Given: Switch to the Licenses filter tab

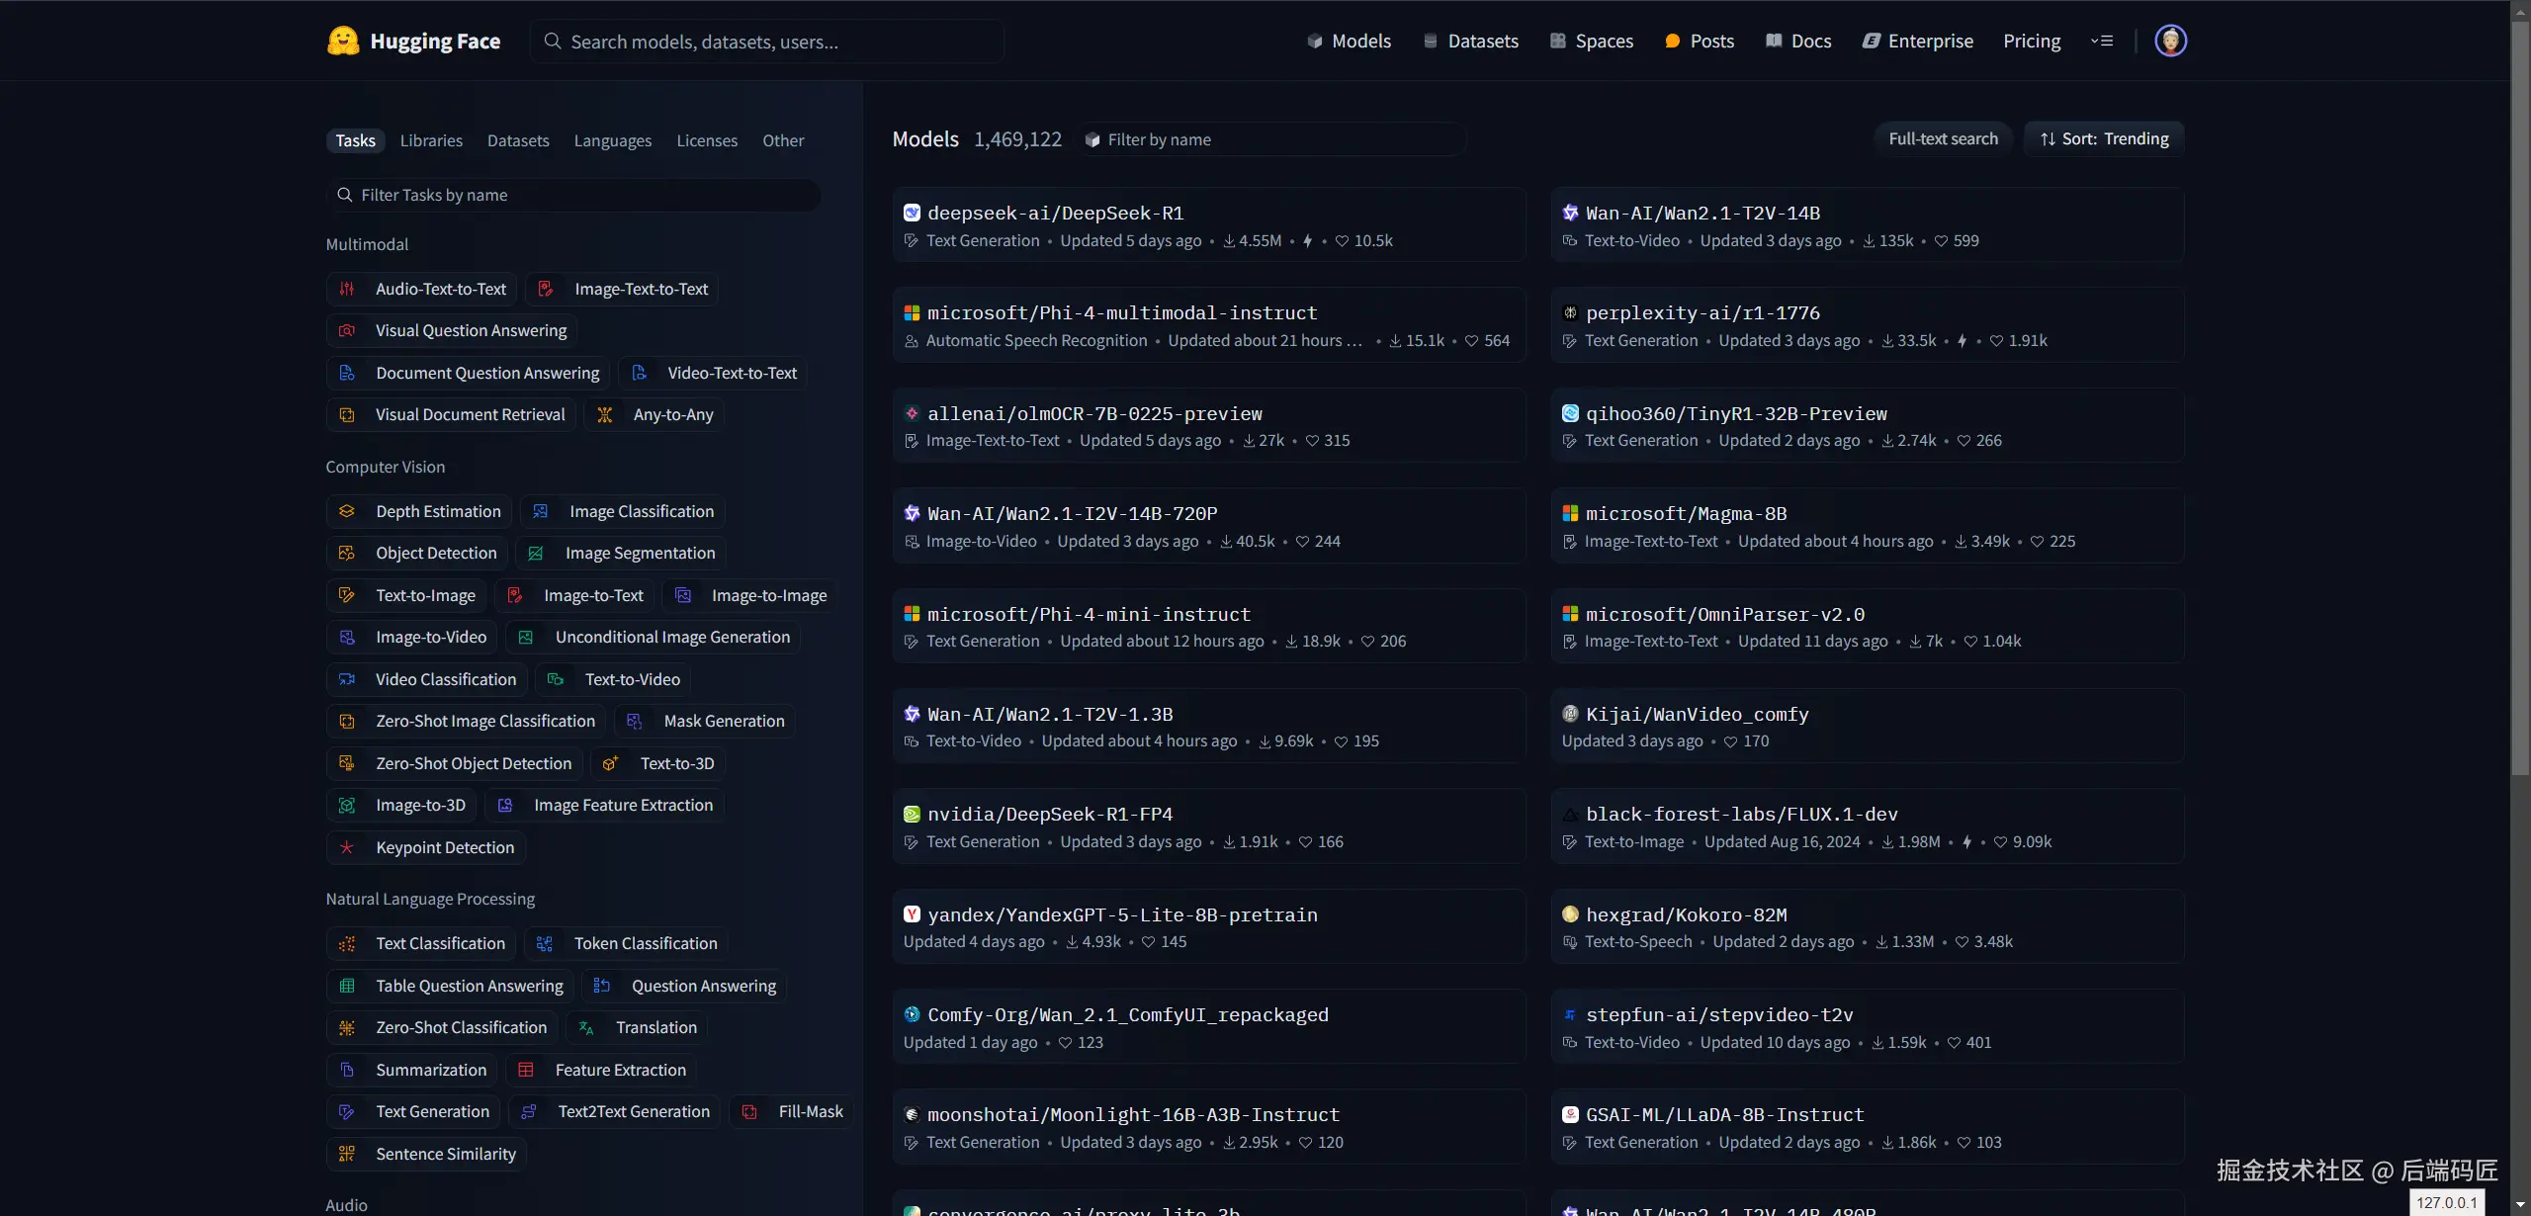Looking at the screenshot, I should [707, 140].
